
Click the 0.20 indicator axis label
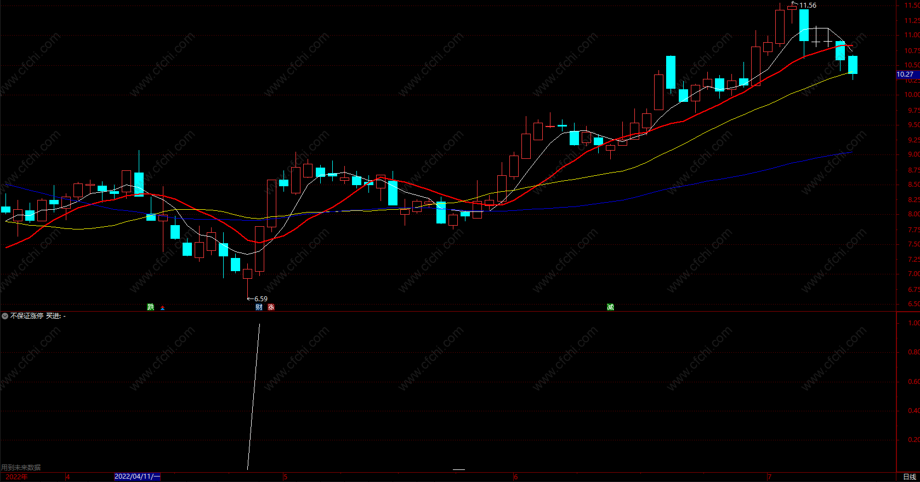(x=913, y=439)
